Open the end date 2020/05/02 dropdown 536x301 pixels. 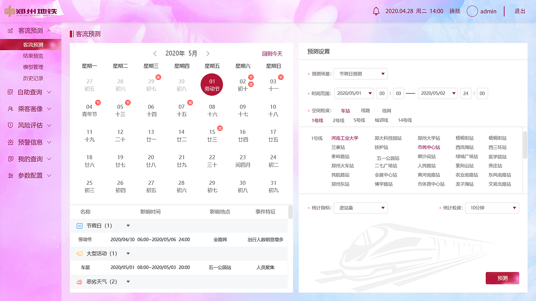point(438,94)
